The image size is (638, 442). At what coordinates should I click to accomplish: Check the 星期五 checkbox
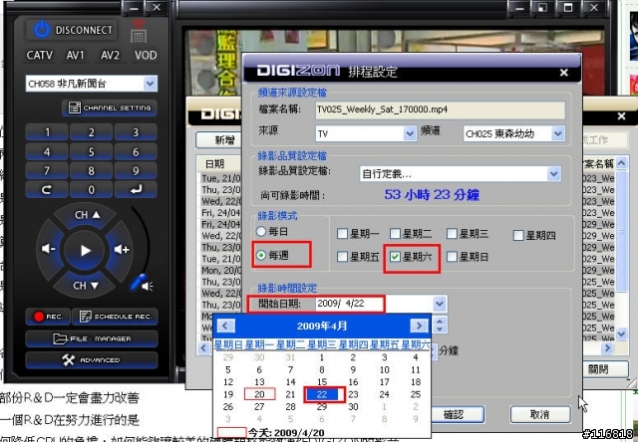(343, 257)
